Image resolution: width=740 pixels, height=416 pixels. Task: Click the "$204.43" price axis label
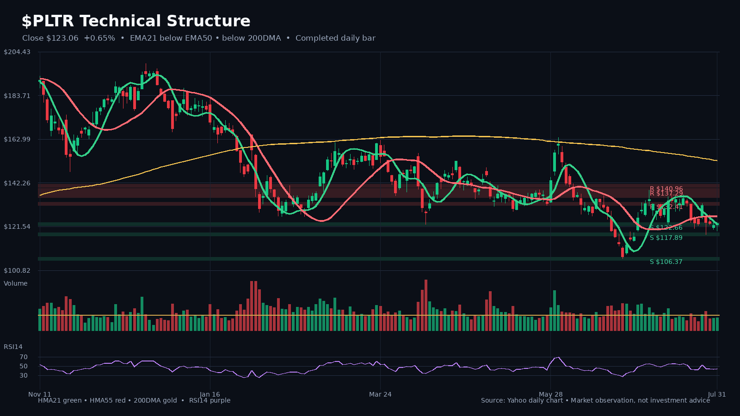(17, 52)
